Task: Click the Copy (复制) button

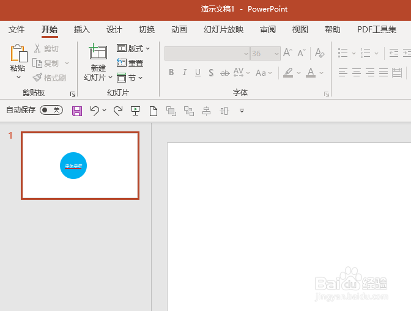Action: click(46, 63)
